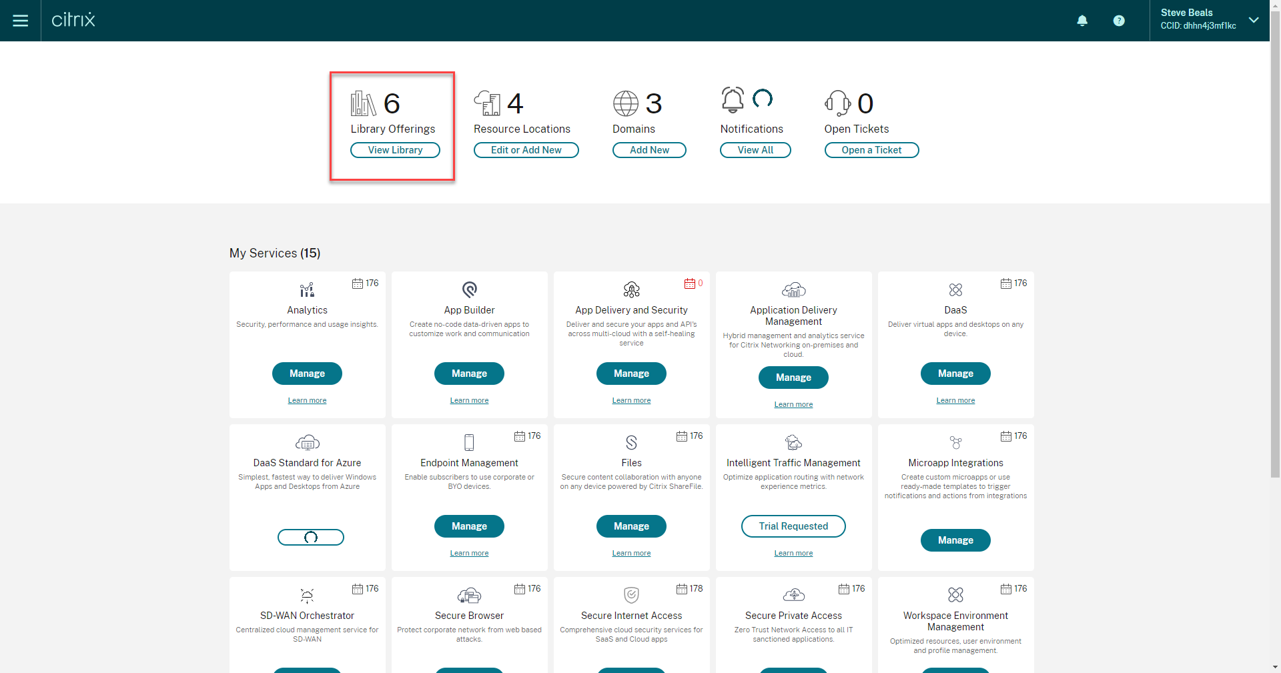1281x673 pixels.
Task: Click the App Delivery and Security icon
Action: click(x=632, y=289)
